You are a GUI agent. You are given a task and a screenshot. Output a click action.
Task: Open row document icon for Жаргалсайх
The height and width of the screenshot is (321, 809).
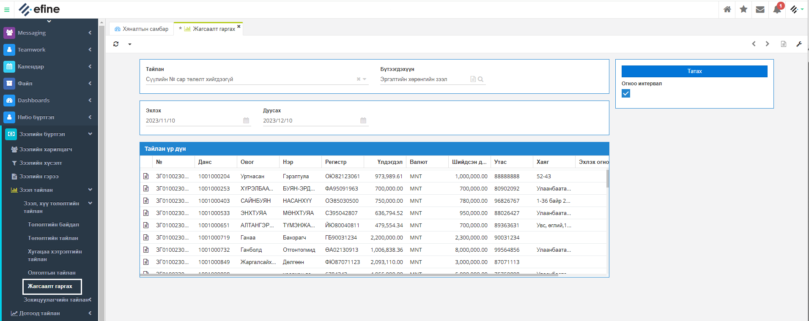(x=146, y=262)
